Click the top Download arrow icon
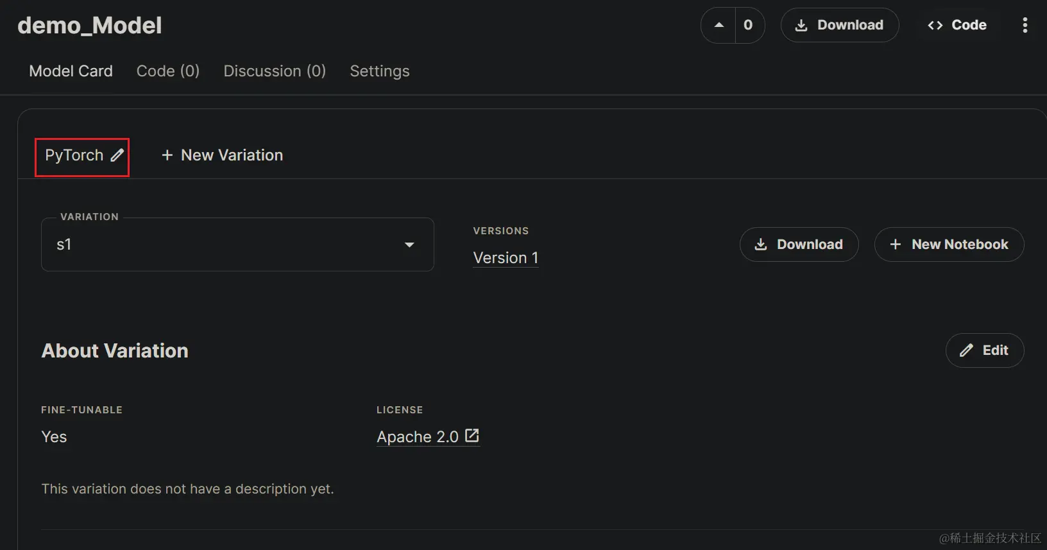 801,25
